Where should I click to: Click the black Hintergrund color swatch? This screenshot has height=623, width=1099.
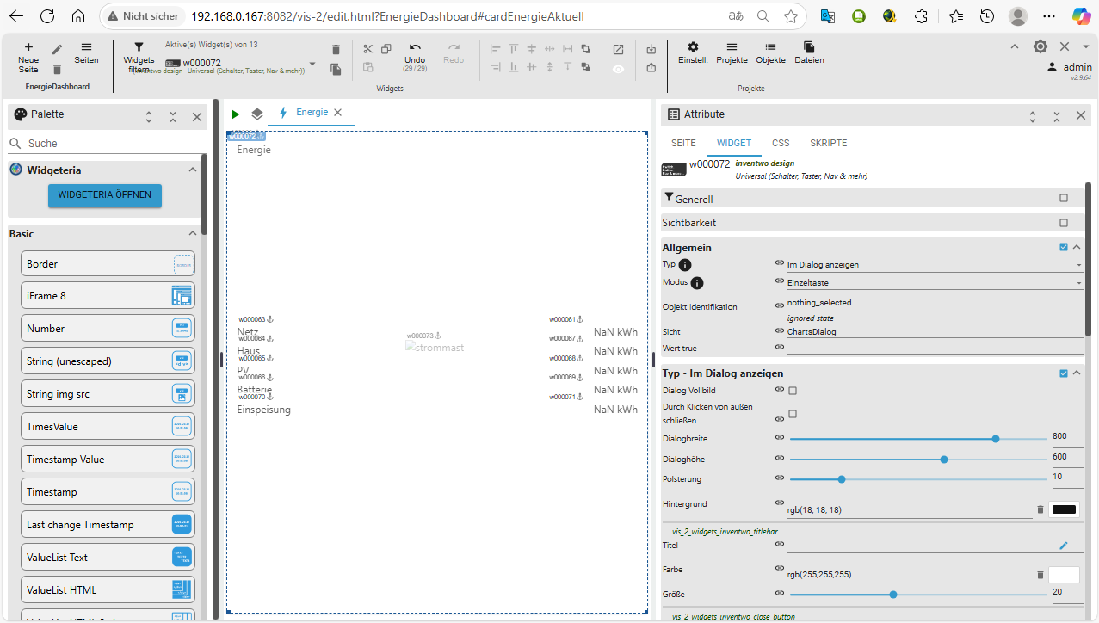point(1064,509)
